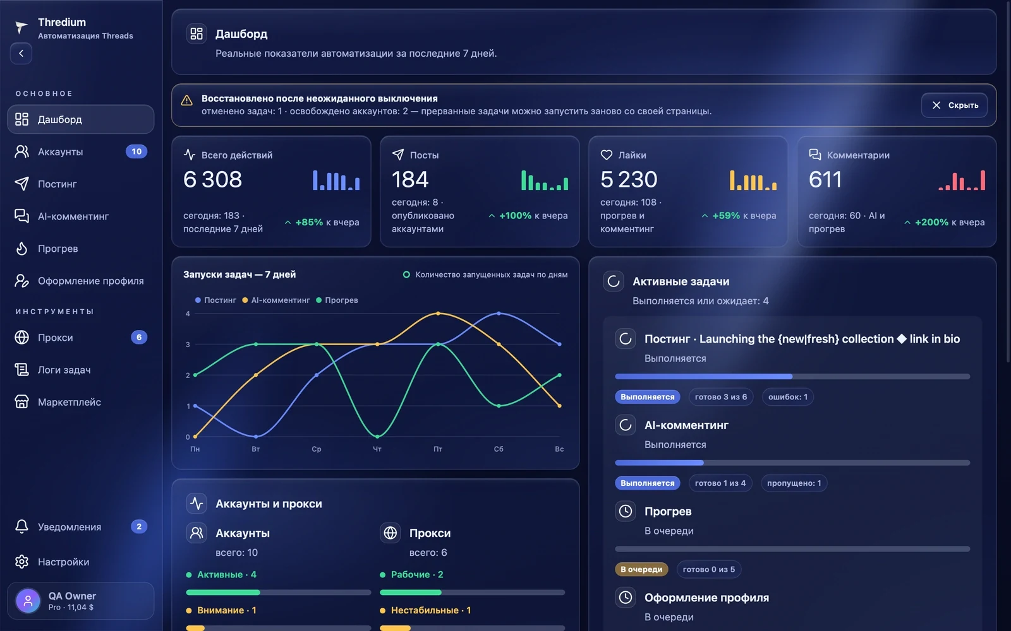Click the Всего действий activity icon

[x=189, y=155]
